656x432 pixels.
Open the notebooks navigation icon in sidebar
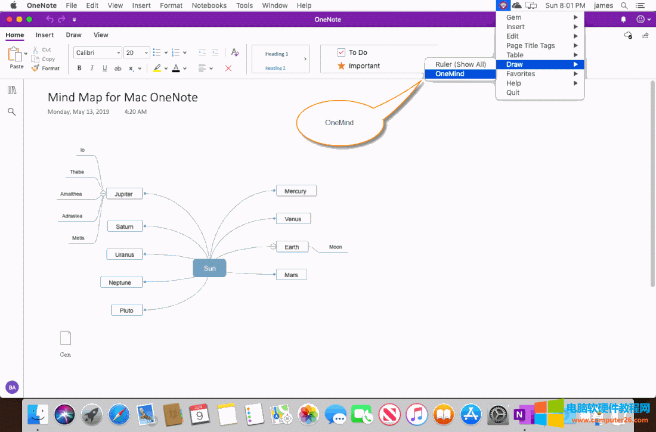[x=12, y=90]
